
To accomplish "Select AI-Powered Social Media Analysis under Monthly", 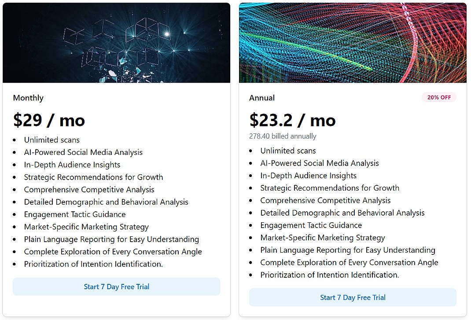I will click(x=83, y=152).
